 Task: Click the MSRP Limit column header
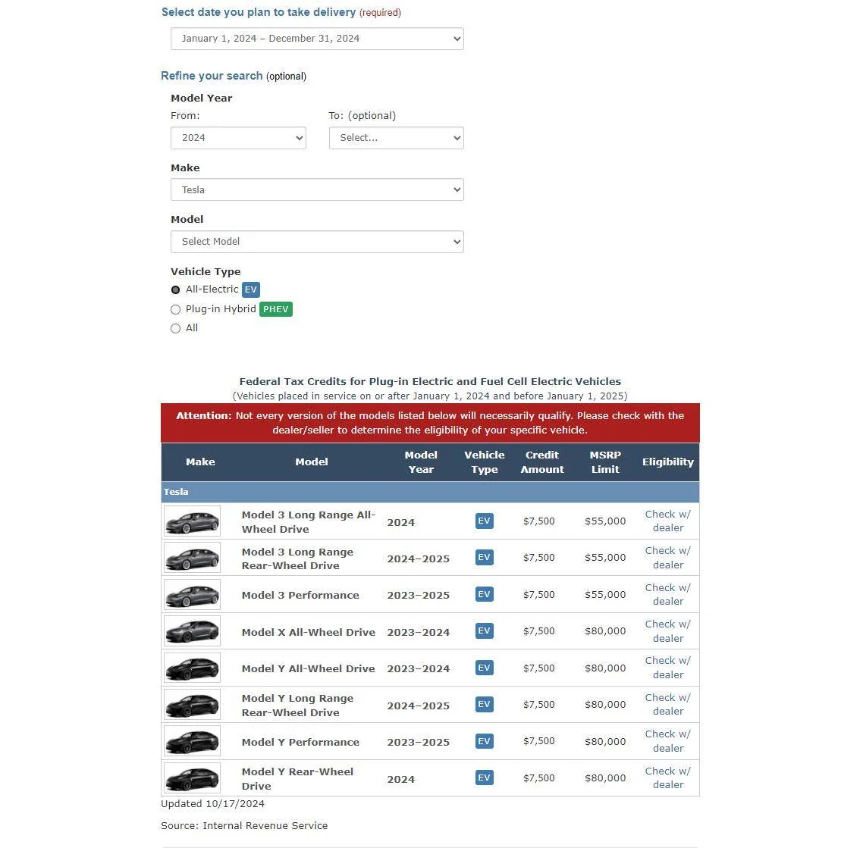tap(605, 462)
